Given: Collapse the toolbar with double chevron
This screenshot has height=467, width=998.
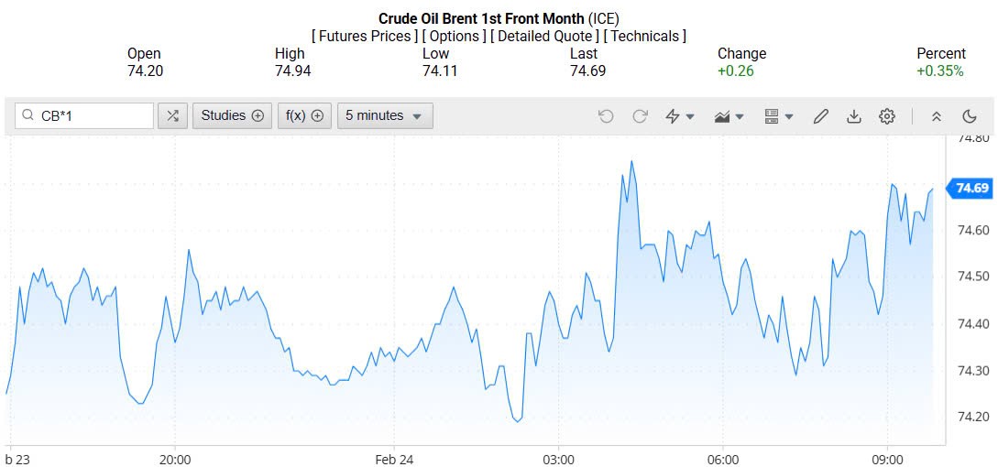Looking at the screenshot, I should [x=936, y=116].
